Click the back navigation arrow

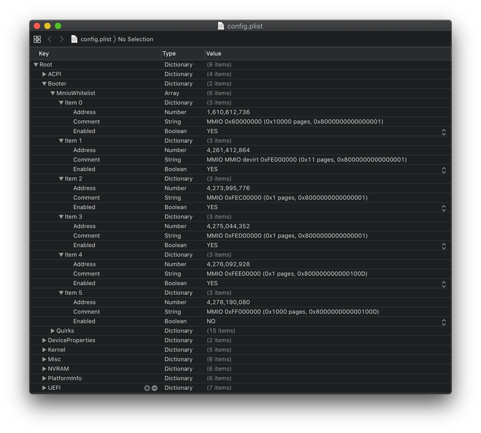pyautogui.click(x=50, y=39)
